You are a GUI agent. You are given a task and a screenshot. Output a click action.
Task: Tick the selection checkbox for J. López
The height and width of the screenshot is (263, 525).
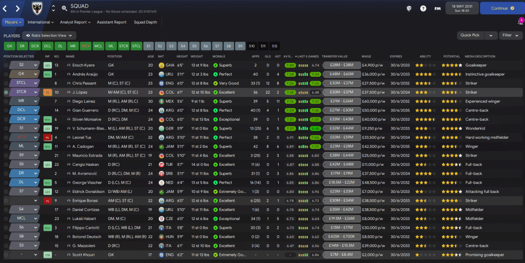tap(6, 93)
